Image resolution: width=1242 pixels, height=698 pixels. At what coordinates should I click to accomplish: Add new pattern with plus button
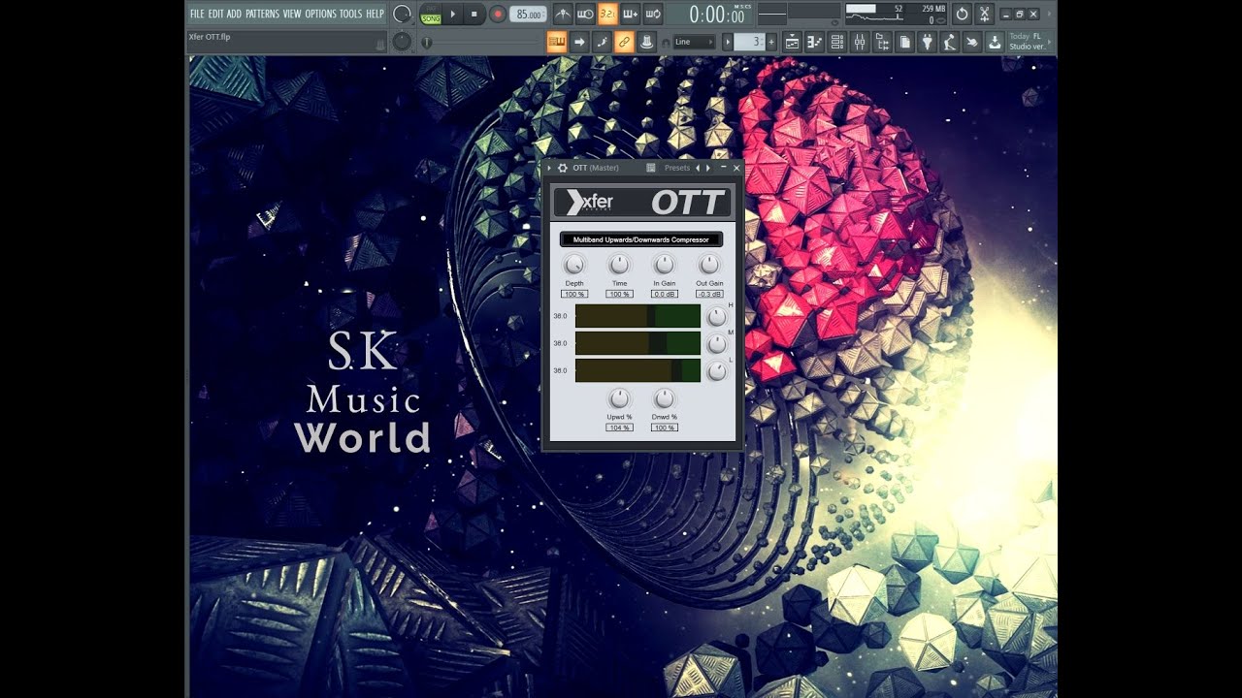pyautogui.click(x=771, y=42)
